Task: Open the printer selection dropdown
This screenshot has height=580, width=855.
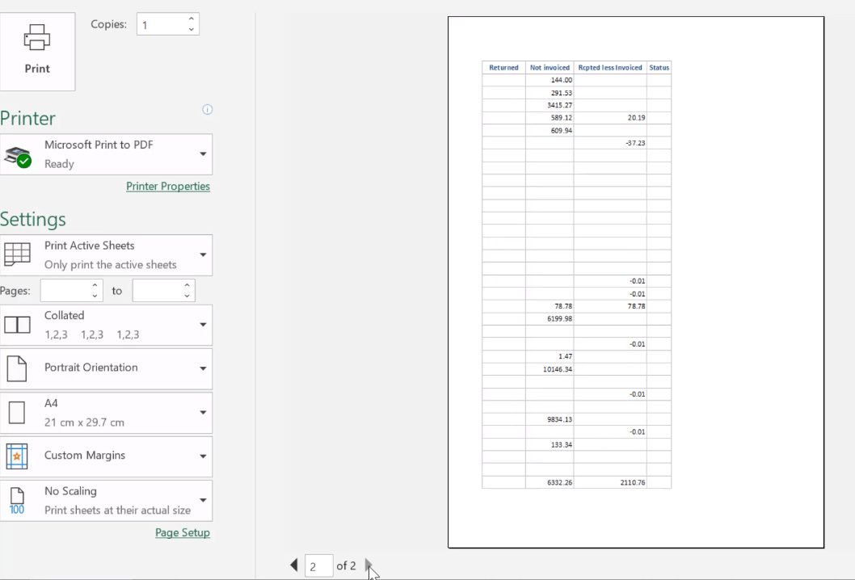Action: click(204, 154)
